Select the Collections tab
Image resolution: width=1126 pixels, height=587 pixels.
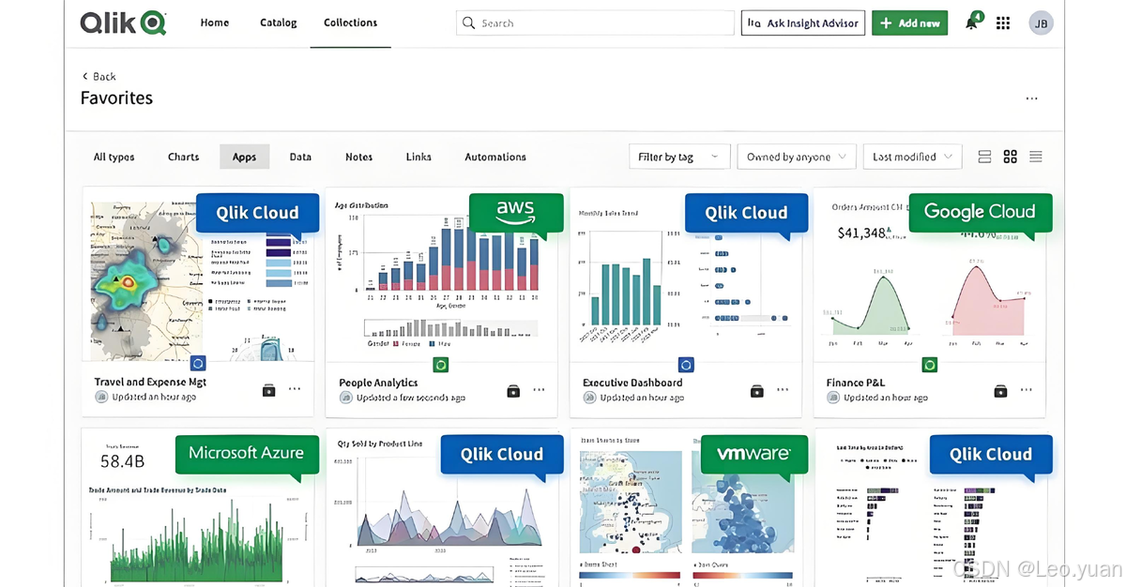click(350, 23)
